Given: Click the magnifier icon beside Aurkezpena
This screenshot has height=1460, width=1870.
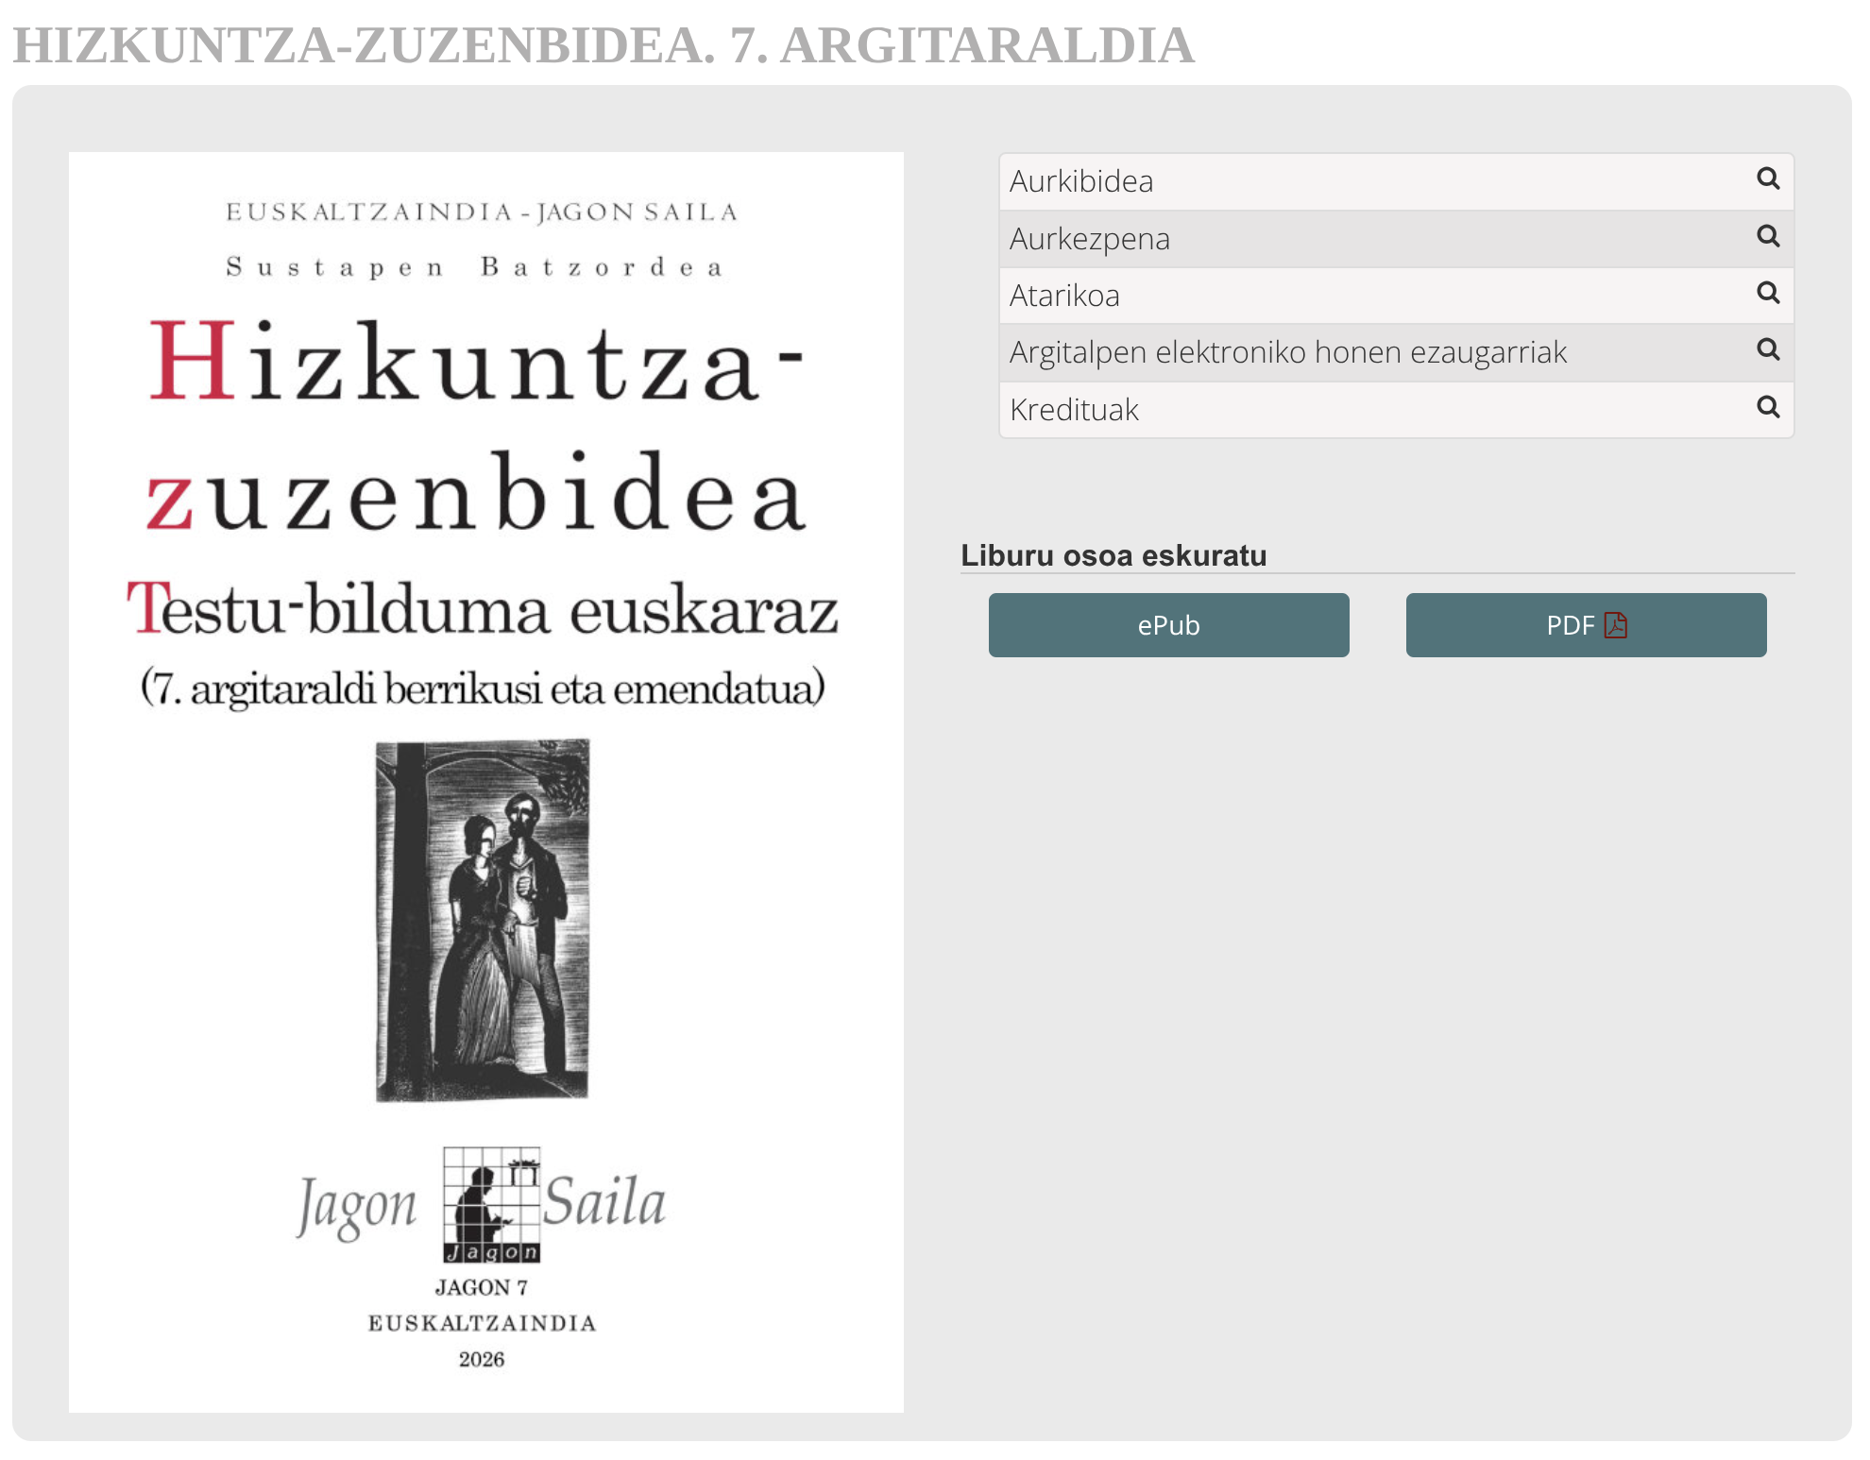Looking at the screenshot, I should point(1768,236).
